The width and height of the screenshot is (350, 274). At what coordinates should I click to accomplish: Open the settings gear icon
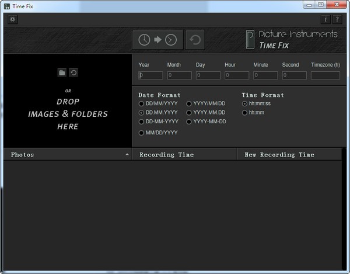(x=13, y=19)
